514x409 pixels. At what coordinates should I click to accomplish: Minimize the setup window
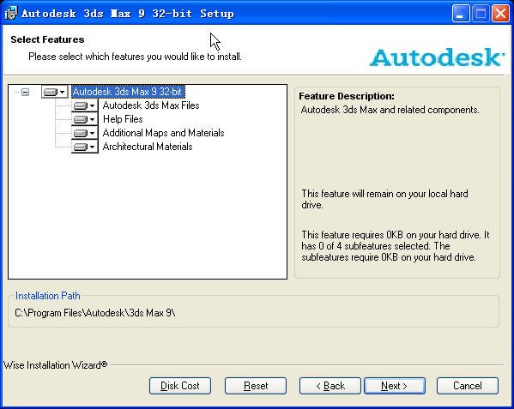click(x=461, y=14)
